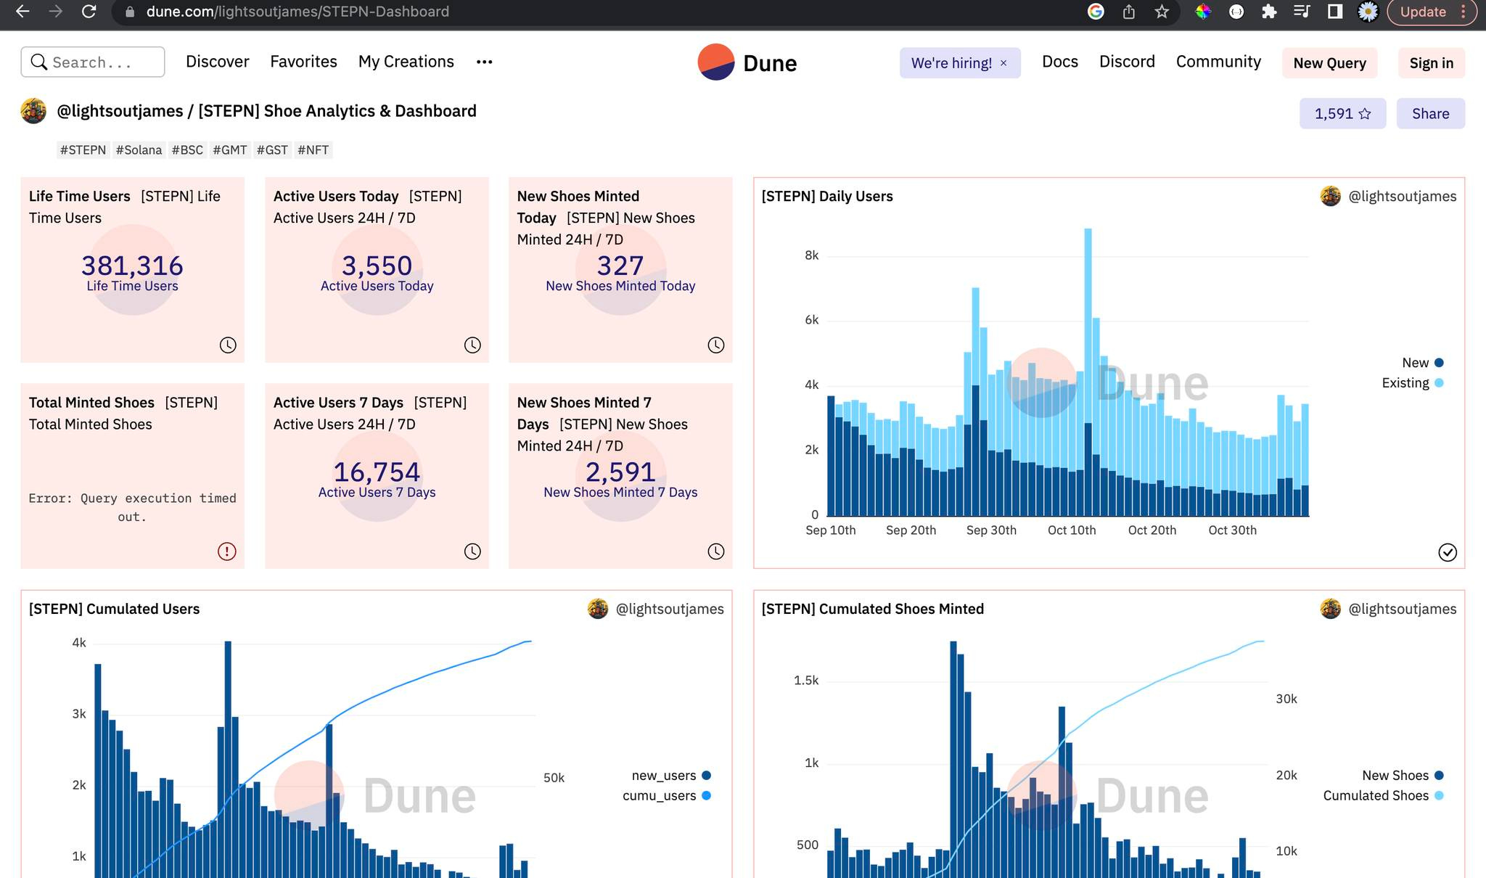Viewport: 1486px width, 878px height.
Task: Click the Share button
Action: pos(1430,113)
